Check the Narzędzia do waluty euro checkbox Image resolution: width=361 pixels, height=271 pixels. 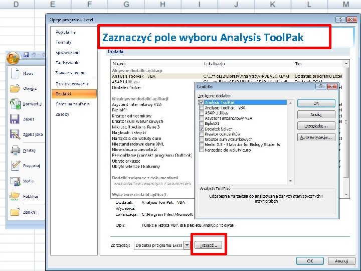202,150
